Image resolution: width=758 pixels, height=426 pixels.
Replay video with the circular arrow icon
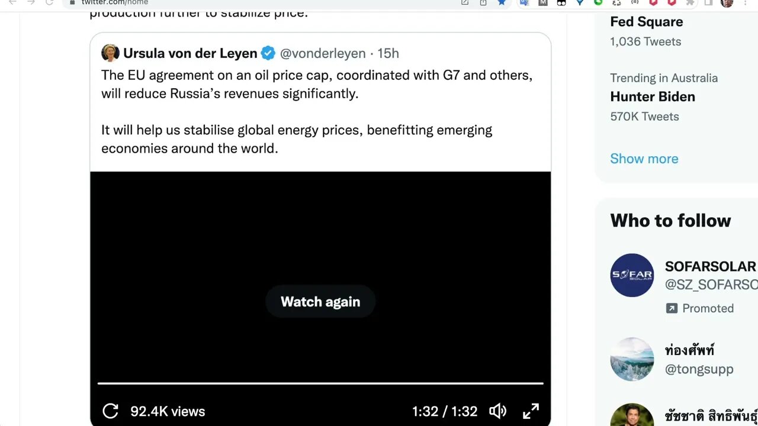110,411
